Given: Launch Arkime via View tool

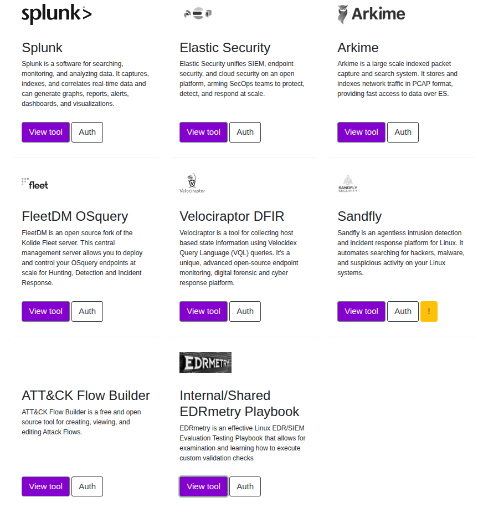Looking at the screenshot, I should point(361,133).
